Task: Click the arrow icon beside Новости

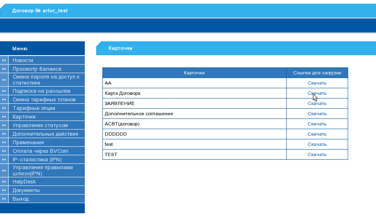Action: (x=4, y=60)
